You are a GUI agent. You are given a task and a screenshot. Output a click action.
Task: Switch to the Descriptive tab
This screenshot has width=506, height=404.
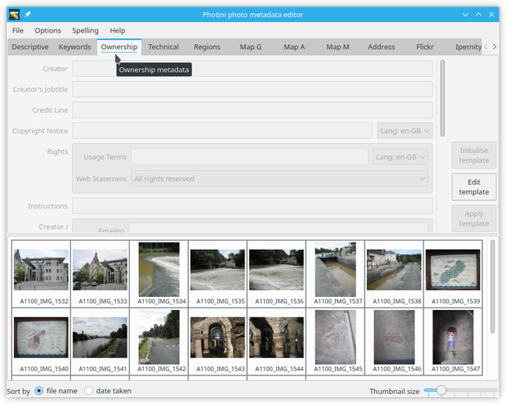(x=30, y=47)
